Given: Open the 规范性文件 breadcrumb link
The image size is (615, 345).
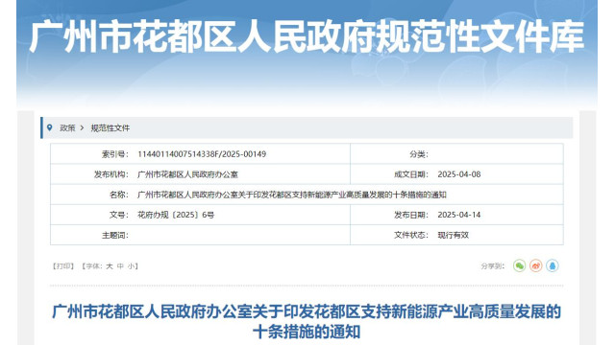Looking at the screenshot, I should [x=111, y=127].
